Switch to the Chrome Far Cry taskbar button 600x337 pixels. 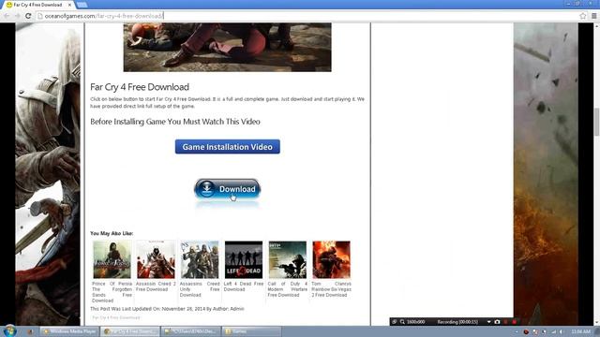click(x=130, y=331)
